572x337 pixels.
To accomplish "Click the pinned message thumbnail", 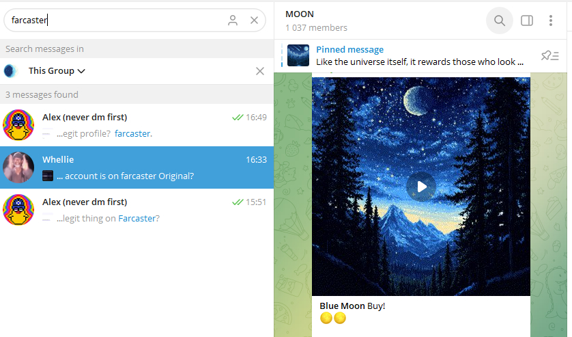I will pos(298,55).
